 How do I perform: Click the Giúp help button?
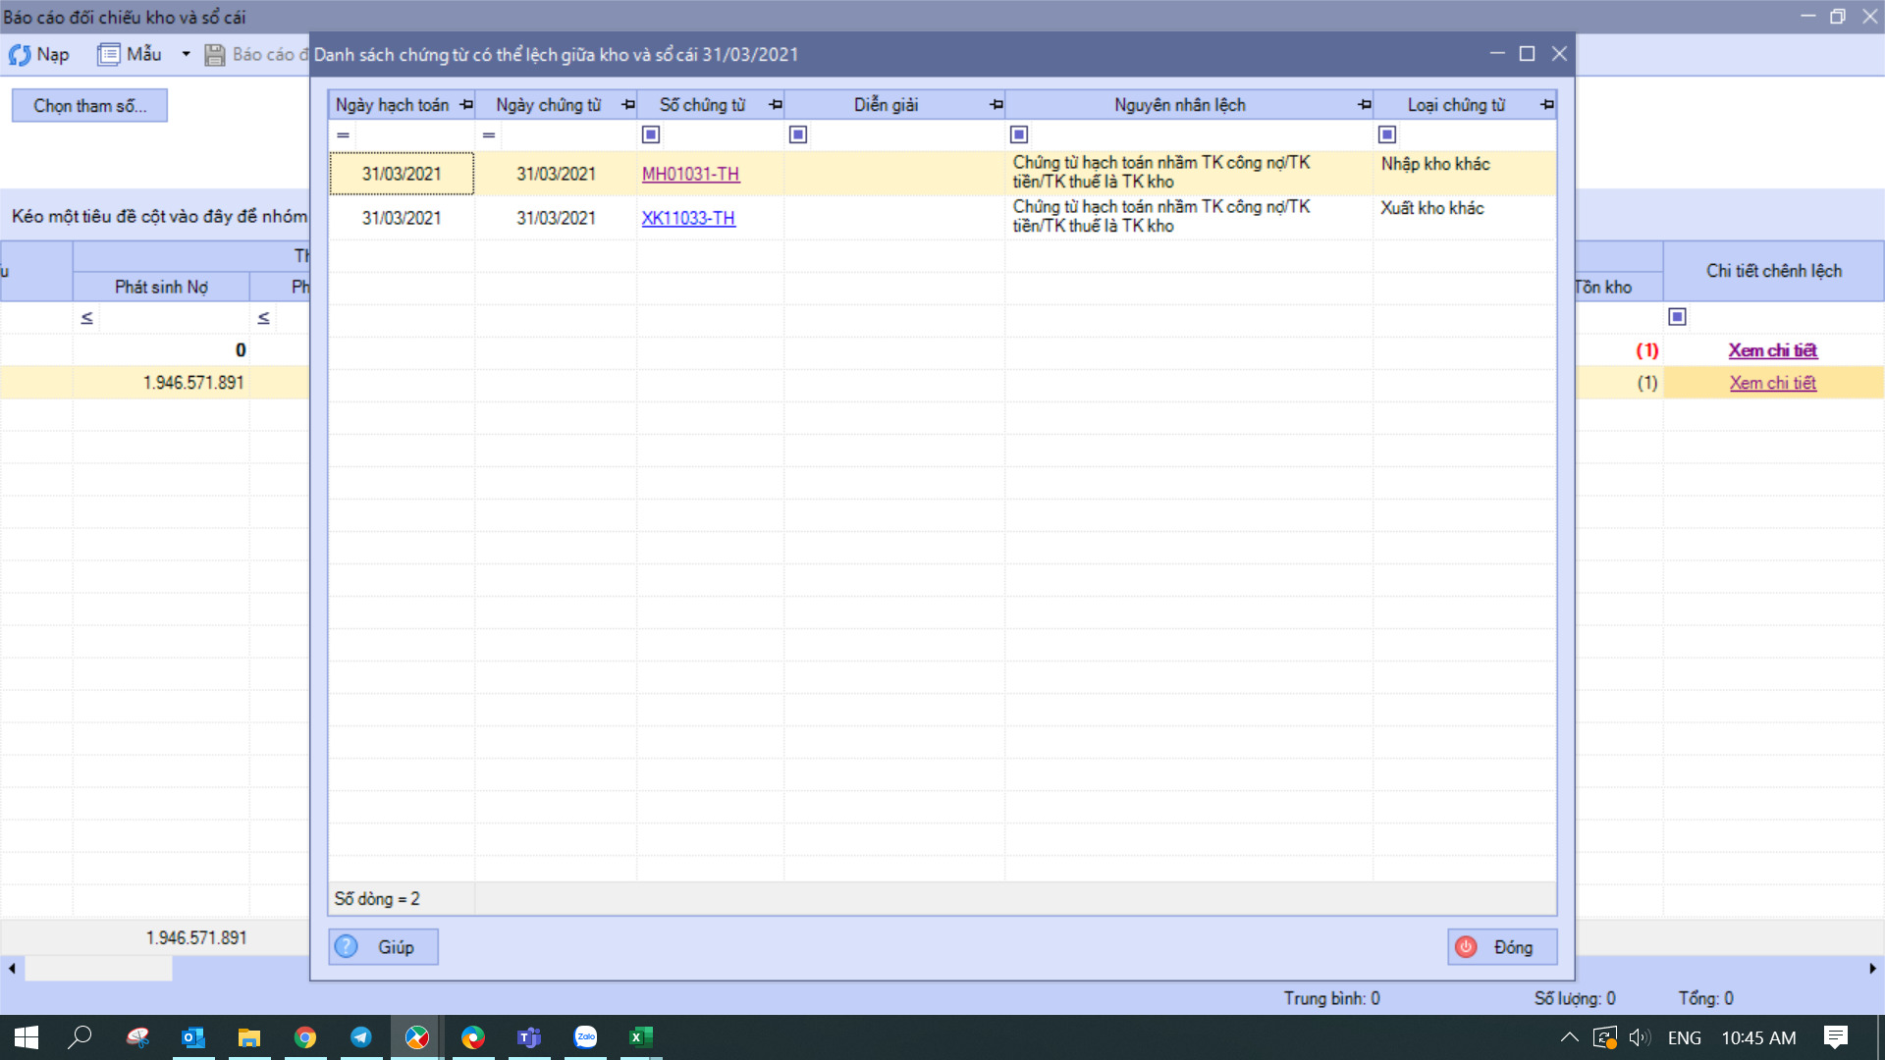[383, 947]
